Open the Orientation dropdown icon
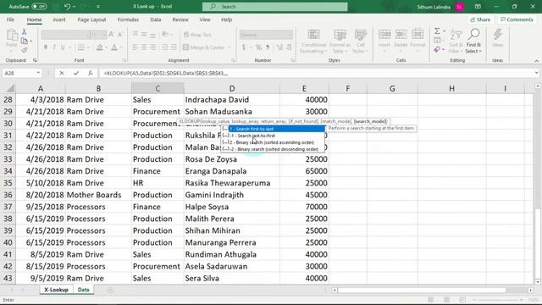This screenshot has height=305, width=542. 166,34
